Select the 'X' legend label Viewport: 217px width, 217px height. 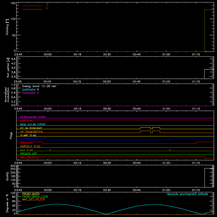47,5
